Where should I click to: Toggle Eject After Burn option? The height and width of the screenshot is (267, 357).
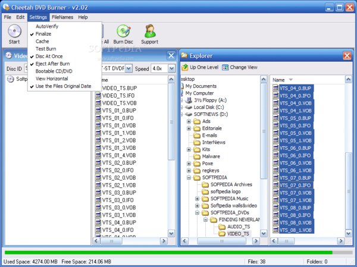pos(52,64)
